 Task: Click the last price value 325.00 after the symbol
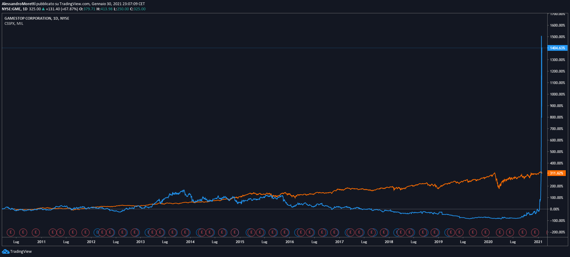(x=35, y=9)
